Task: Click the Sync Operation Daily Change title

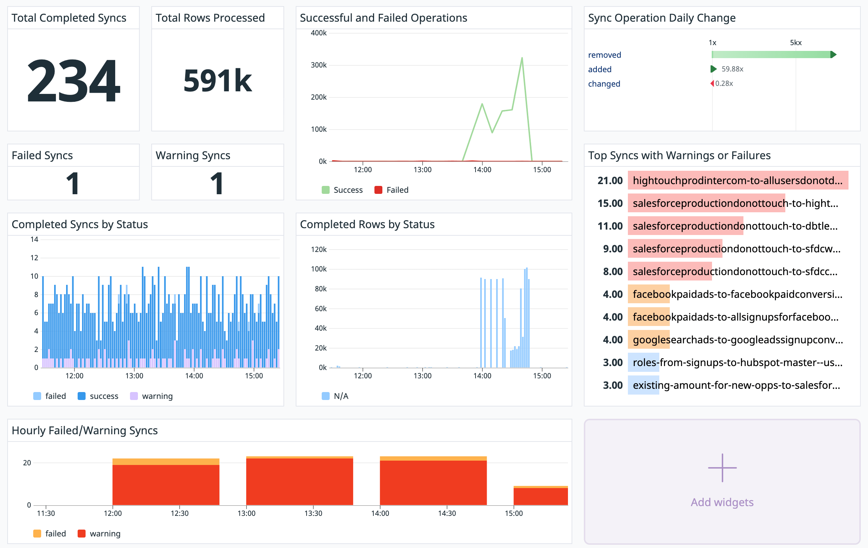Action: (661, 18)
